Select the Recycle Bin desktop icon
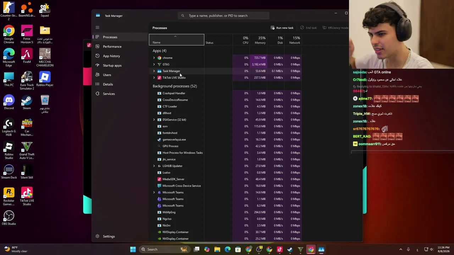 [x=45, y=104]
